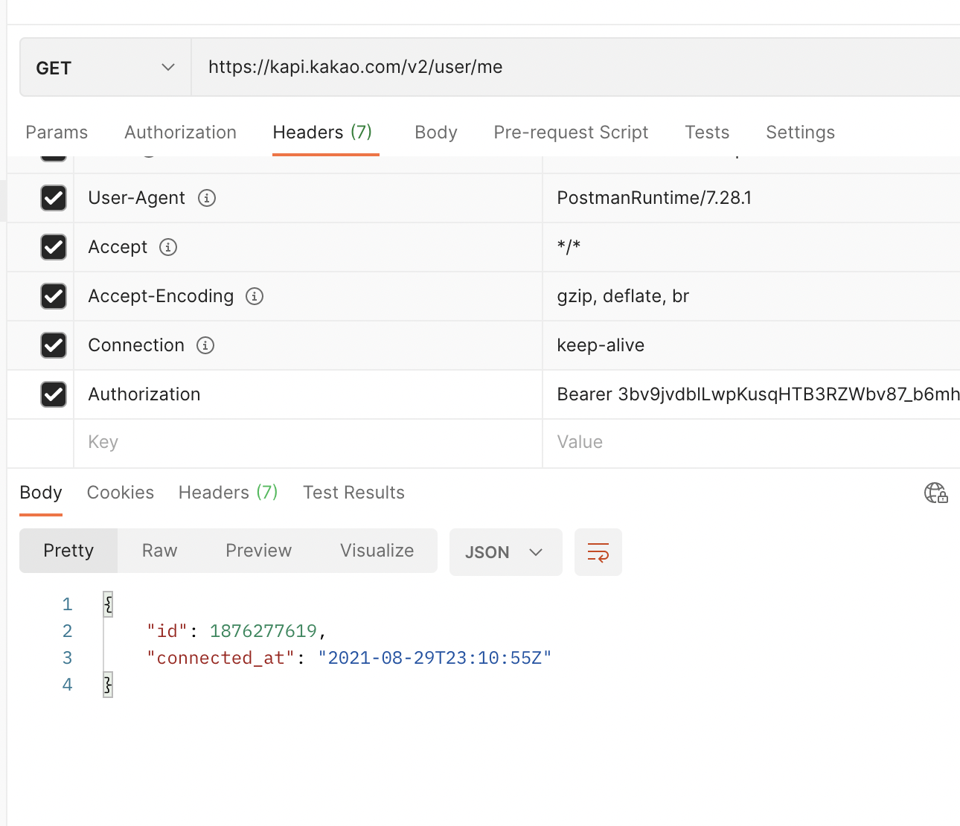Disable the User-Agent header checkbox
Viewport: 960px width, 826px height.
coord(53,198)
